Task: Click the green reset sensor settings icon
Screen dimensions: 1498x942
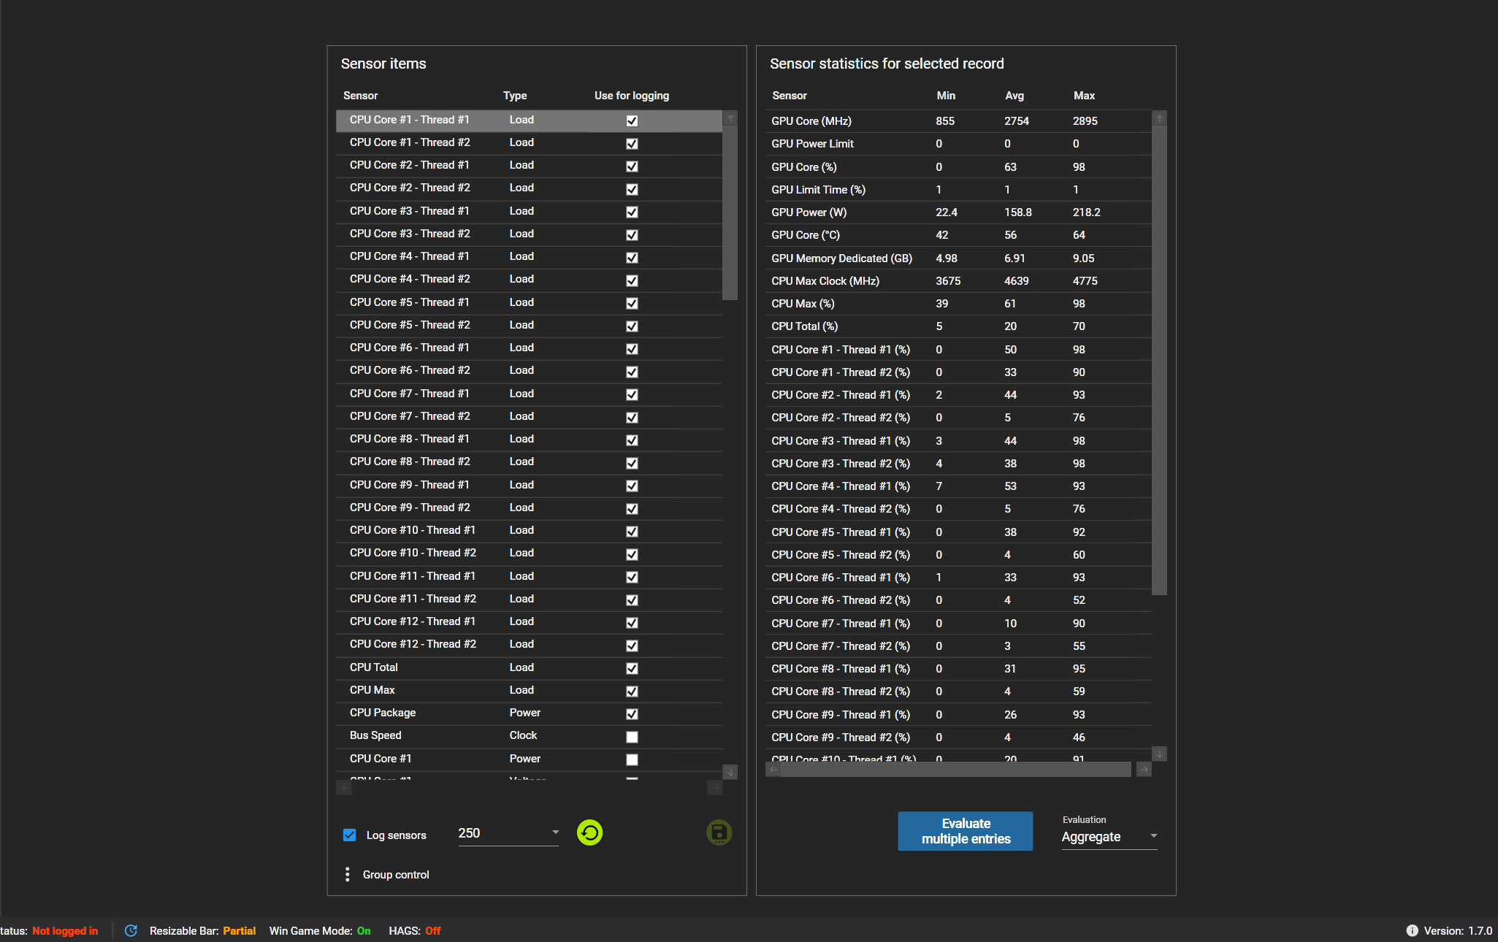Action: (589, 832)
